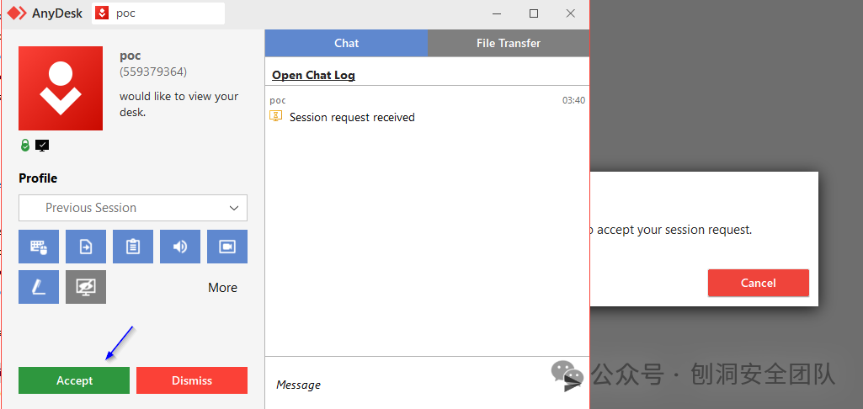
Task: Click the Profile heading label
Action: pyautogui.click(x=38, y=178)
